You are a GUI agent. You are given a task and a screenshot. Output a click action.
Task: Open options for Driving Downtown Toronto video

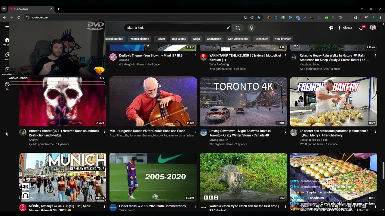[285, 131]
